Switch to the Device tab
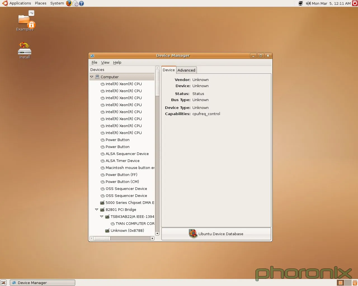This screenshot has height=286, width=358. [169, 70]
